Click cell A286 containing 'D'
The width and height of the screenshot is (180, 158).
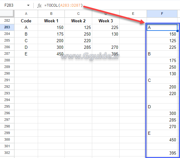(x=26, y=47)
